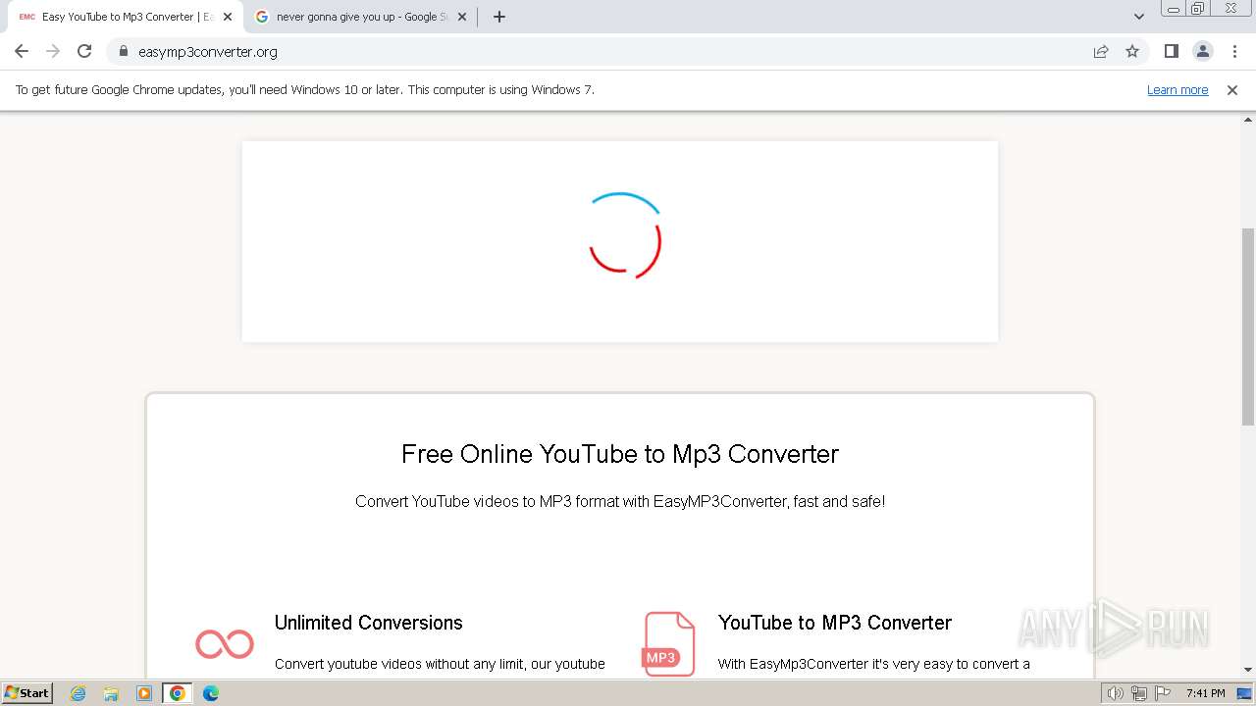Select Chrome in the taskbar
This screenshot has height=706, width=1256.
point(178,693)
